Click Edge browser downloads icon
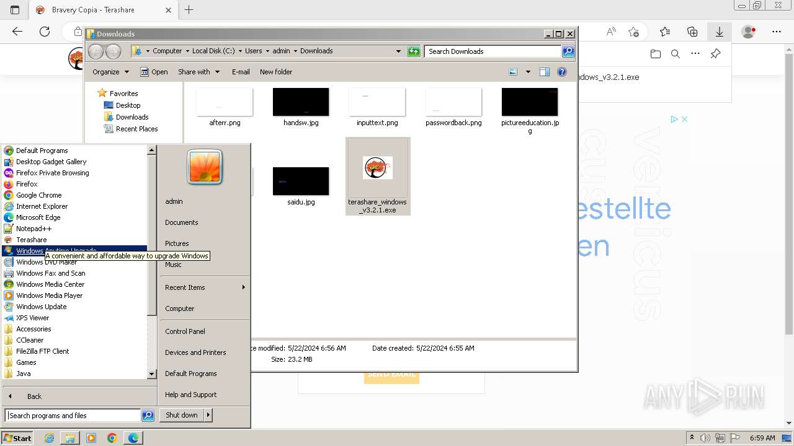The height and width of the screenshot is (446, 794). 720,32
